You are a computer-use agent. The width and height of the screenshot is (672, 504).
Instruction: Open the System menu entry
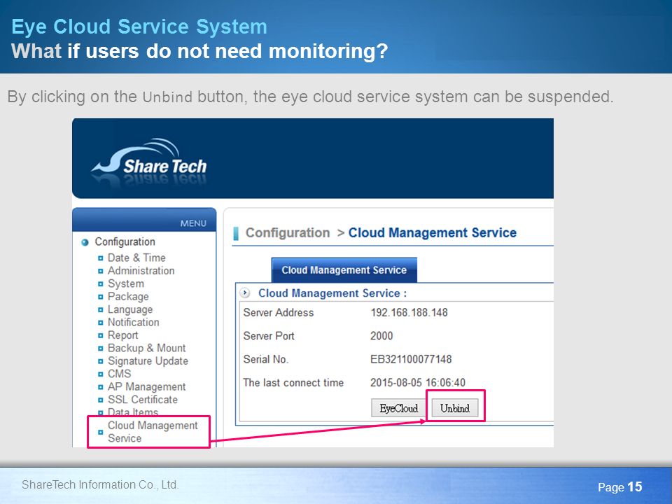point(125,283)
